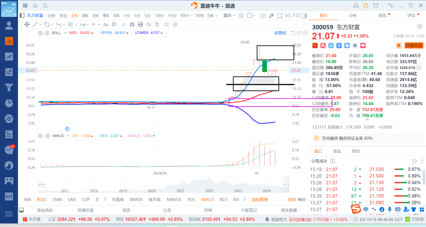
Task: Open the pie chart sidebar icon
Action: (9, 103)
